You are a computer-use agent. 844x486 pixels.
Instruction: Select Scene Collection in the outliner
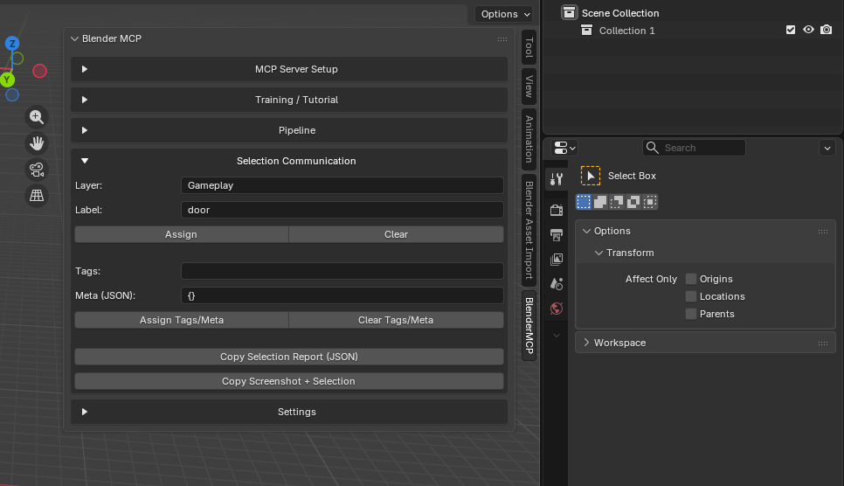620,13
